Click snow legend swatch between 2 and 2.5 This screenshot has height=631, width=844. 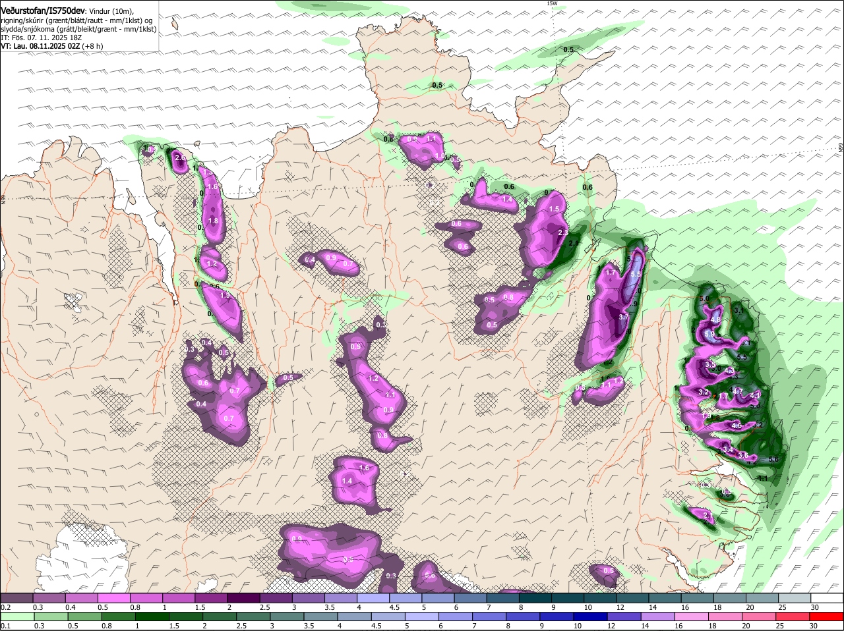[x=243, y=597]
